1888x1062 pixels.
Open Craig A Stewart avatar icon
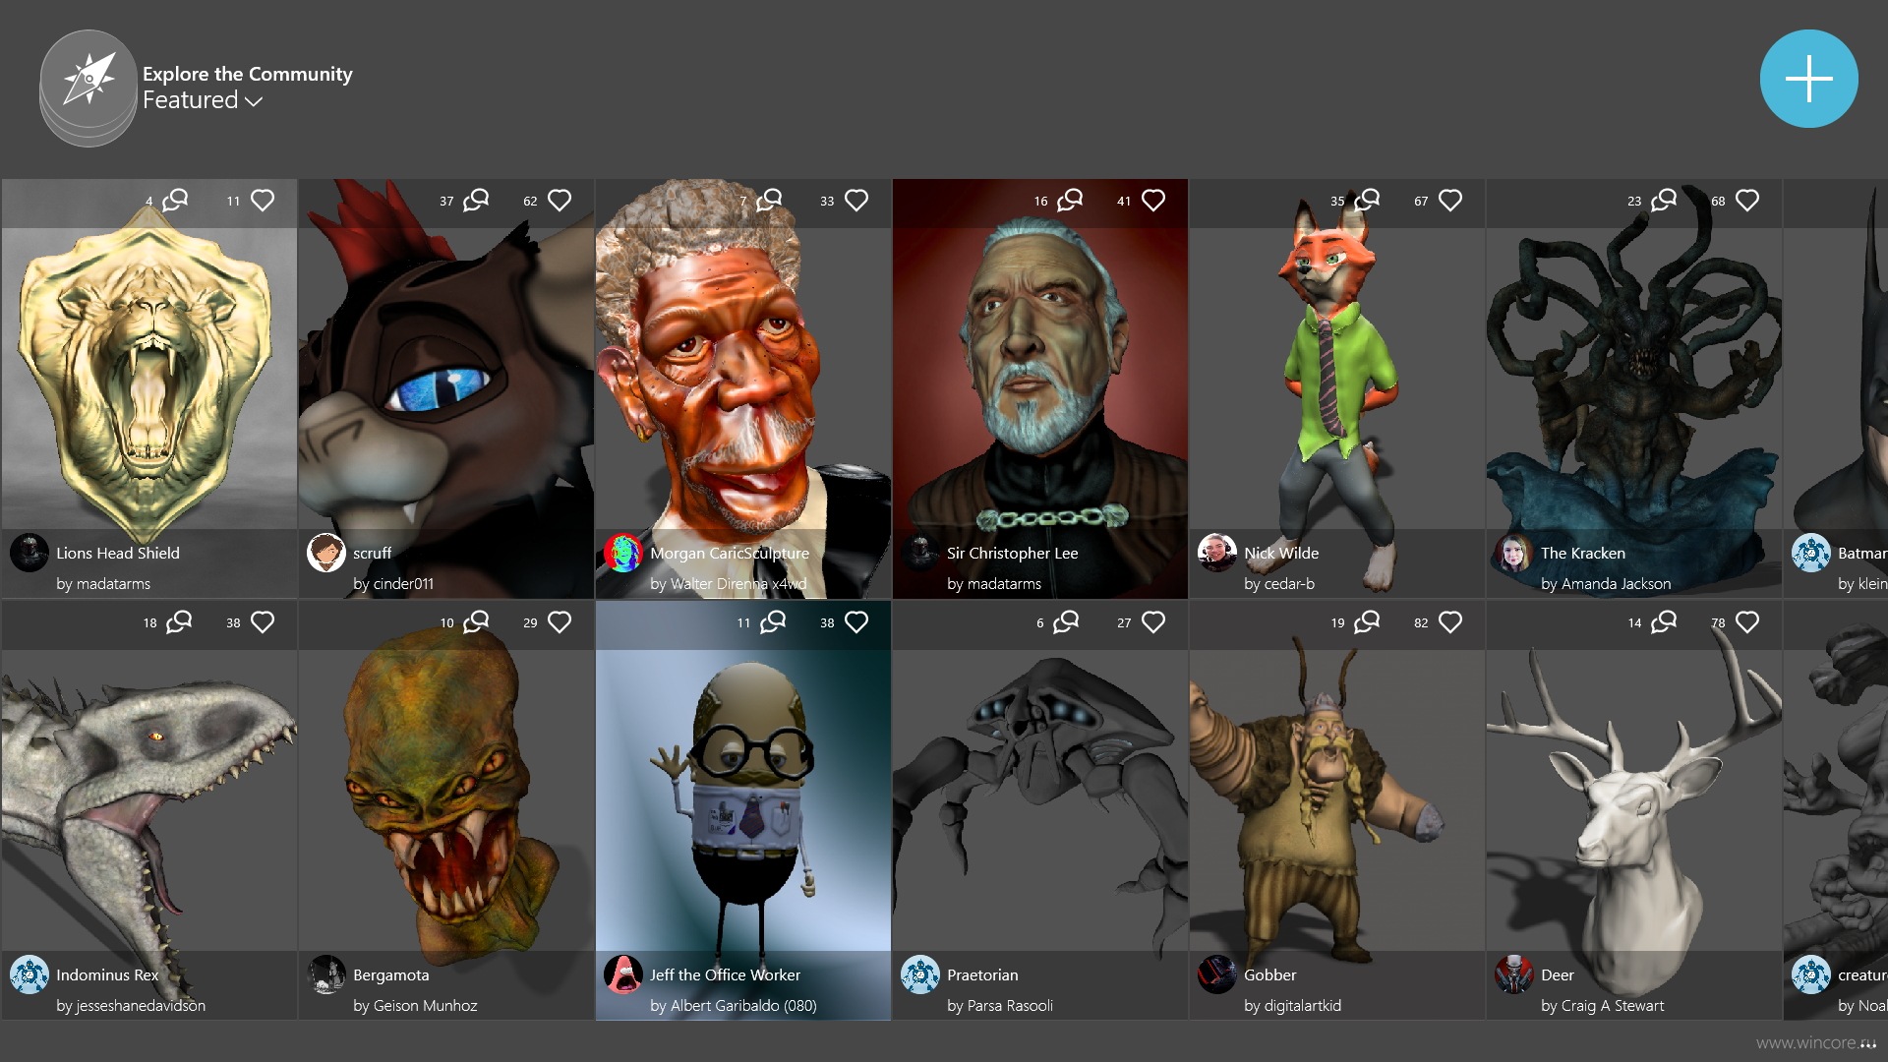[x=1514, y=974]
